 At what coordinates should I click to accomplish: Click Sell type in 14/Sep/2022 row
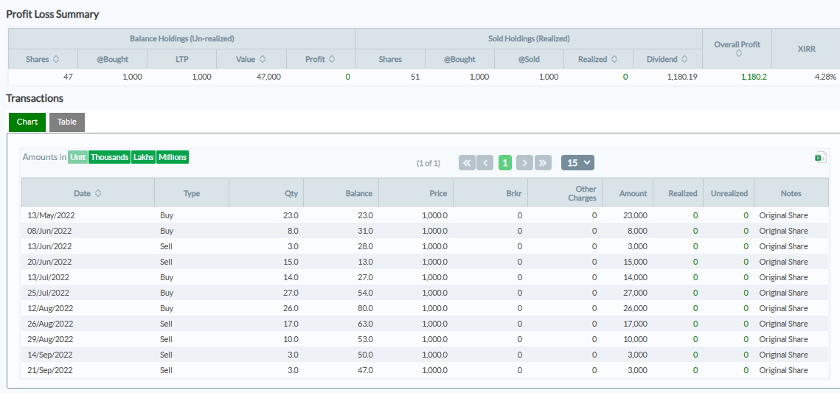pos(165,355)
